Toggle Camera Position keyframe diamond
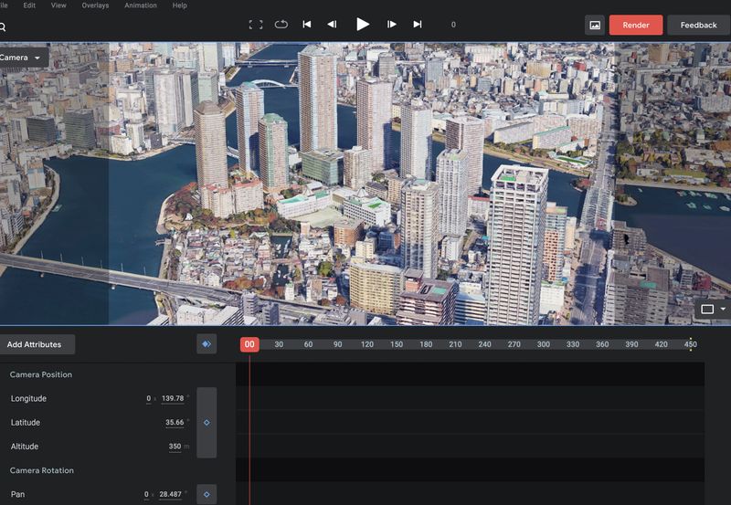 [x=207, y=423]
